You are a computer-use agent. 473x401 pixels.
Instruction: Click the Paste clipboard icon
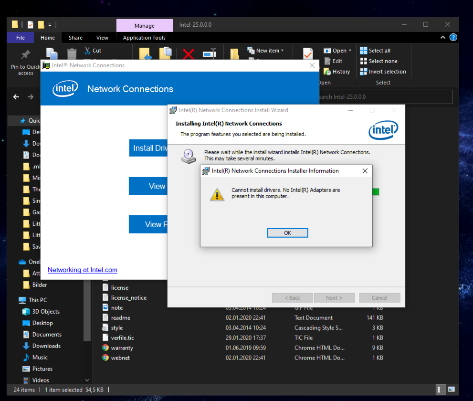tap(72, 54)
